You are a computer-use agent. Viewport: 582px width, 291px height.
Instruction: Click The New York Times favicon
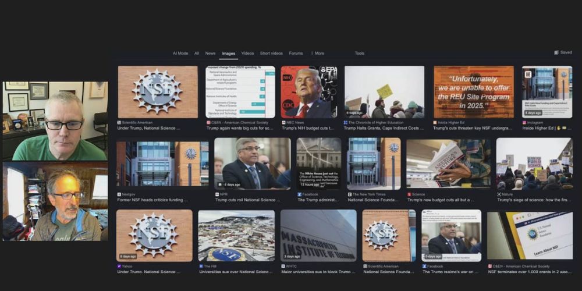tap(350, 194)
